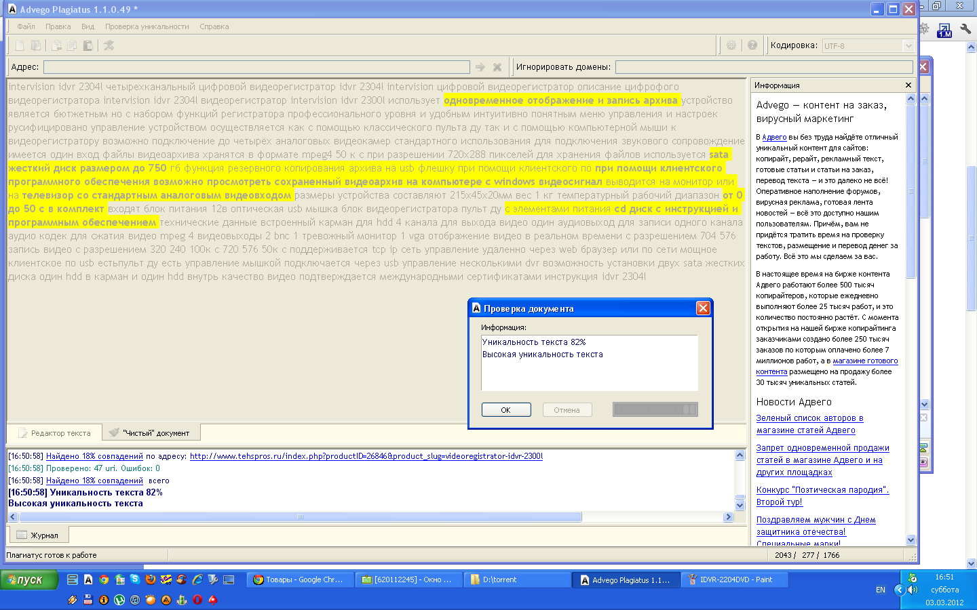Screen dimensions: 977x610
Task: Open the Справка menu
Action: 214,26
